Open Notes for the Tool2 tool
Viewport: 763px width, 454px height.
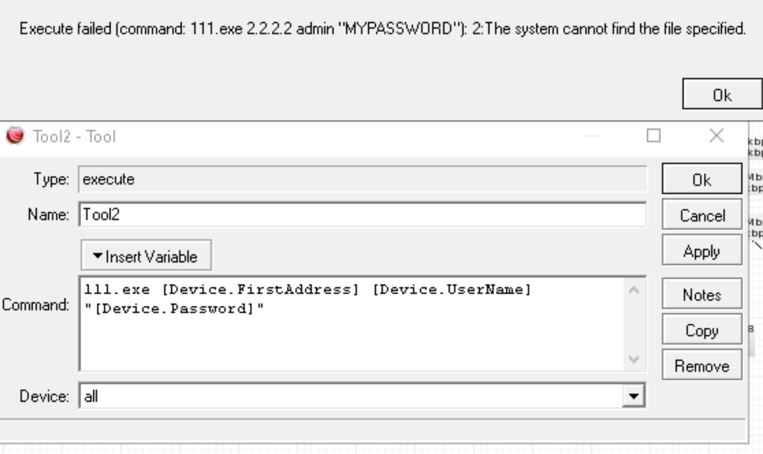point(701,294)
